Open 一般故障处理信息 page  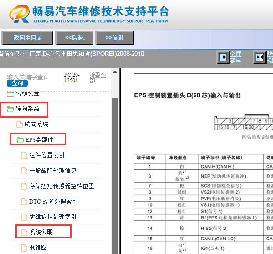coord(53,170)
